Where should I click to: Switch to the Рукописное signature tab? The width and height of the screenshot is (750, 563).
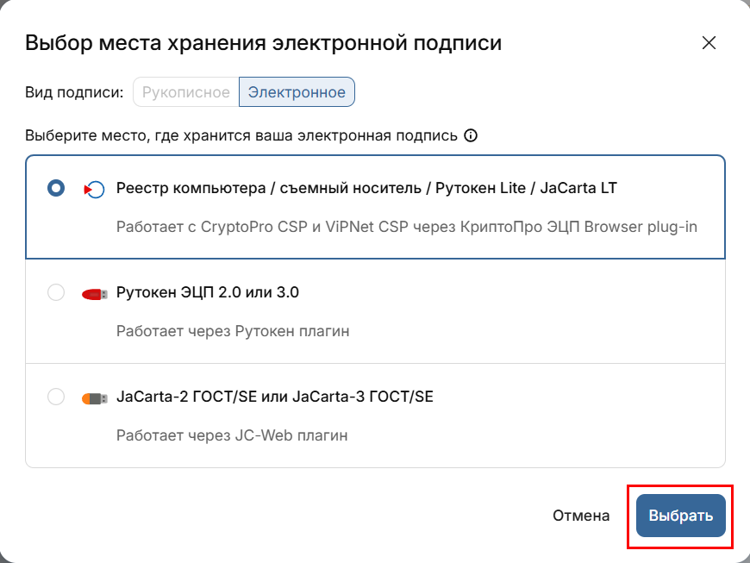point(186,92)
